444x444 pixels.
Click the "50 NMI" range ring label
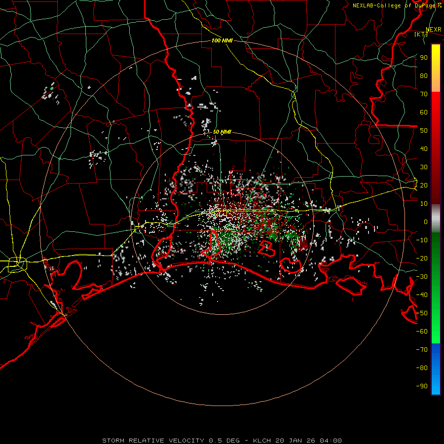222,132
